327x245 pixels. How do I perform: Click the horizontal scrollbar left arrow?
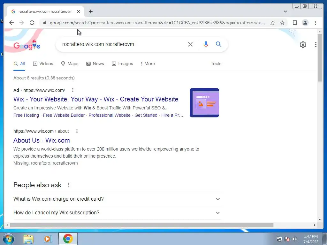click(7, 225)
